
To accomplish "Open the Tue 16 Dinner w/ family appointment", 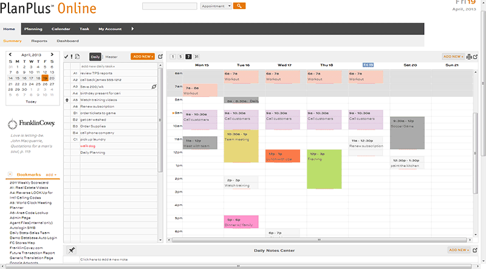I will [241, 222].
